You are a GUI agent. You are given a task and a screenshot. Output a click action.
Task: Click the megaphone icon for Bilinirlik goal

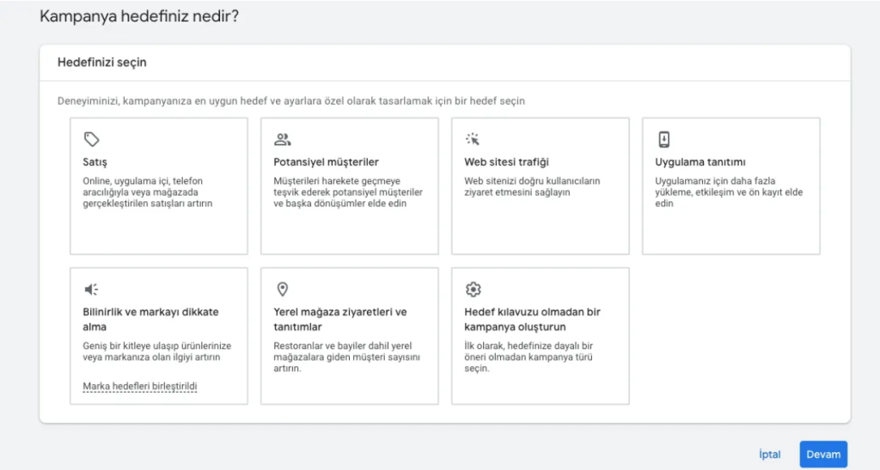pos(92,289)
